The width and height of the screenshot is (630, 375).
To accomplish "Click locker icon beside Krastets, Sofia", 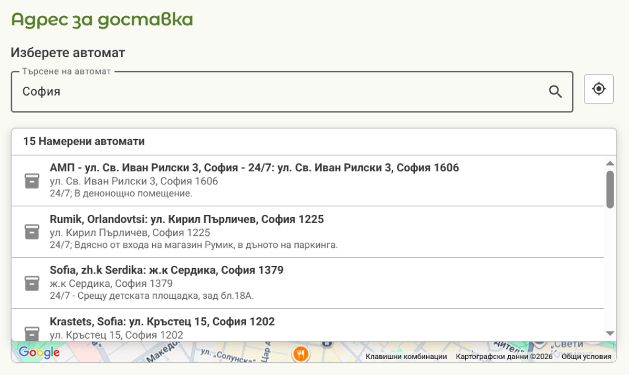I will (x=32, y=333).
